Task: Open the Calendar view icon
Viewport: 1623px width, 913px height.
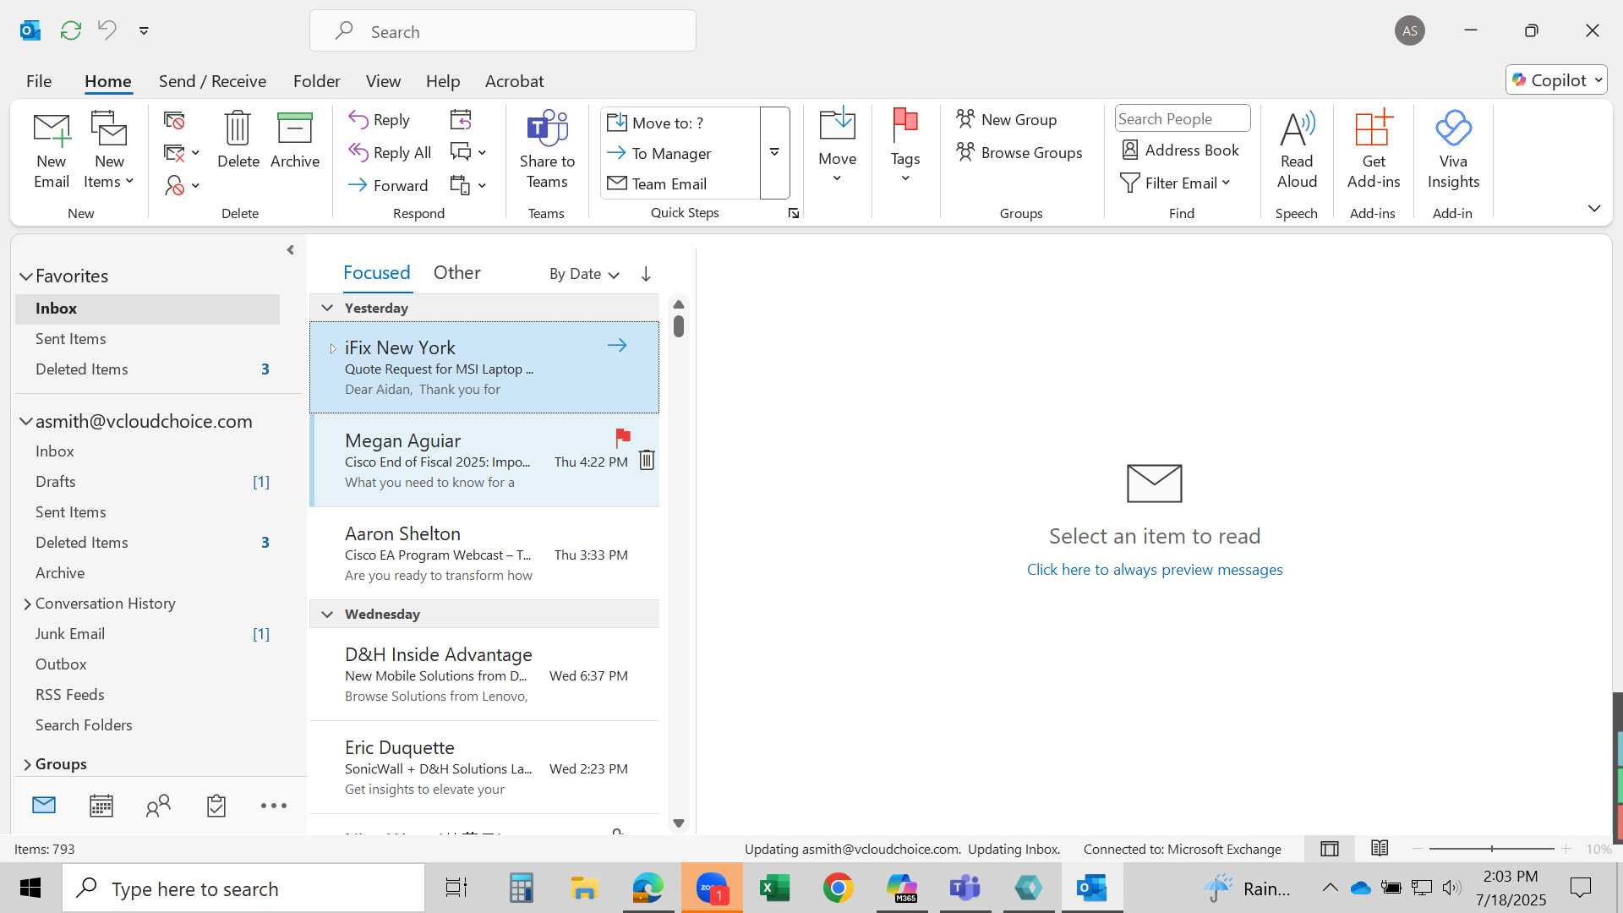Action: (101, 806)
